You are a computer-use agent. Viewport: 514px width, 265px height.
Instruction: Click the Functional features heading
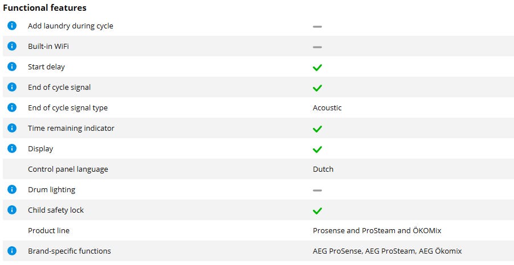click(45, 8)
